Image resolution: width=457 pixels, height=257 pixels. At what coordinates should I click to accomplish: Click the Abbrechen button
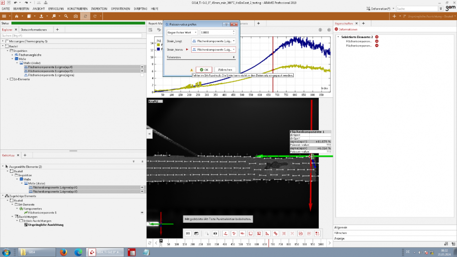(x=225, y=70)
